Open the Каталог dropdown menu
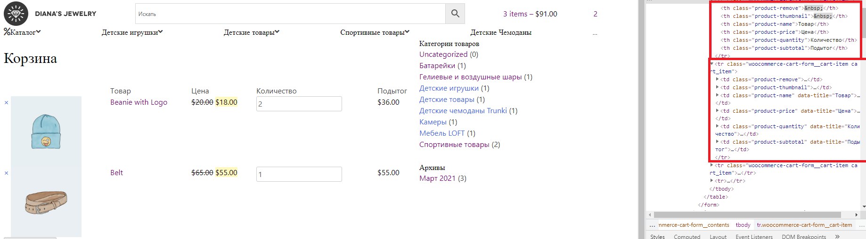Image resolution: width=866 pixels, height=239 pixels. click(22, 32)
